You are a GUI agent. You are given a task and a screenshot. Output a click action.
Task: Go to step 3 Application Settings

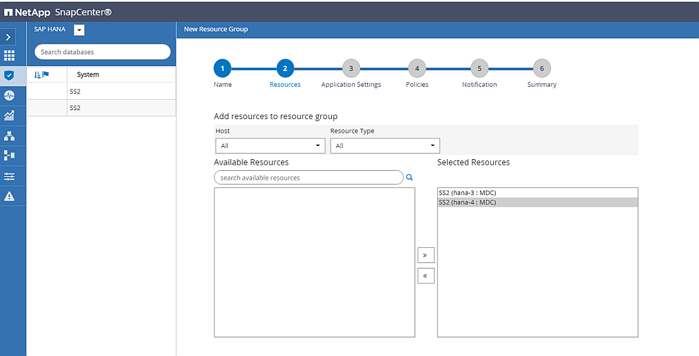(x=351, y=68)
